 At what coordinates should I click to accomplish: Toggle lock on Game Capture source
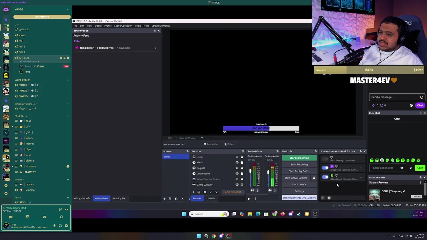(x=242, y=184)
